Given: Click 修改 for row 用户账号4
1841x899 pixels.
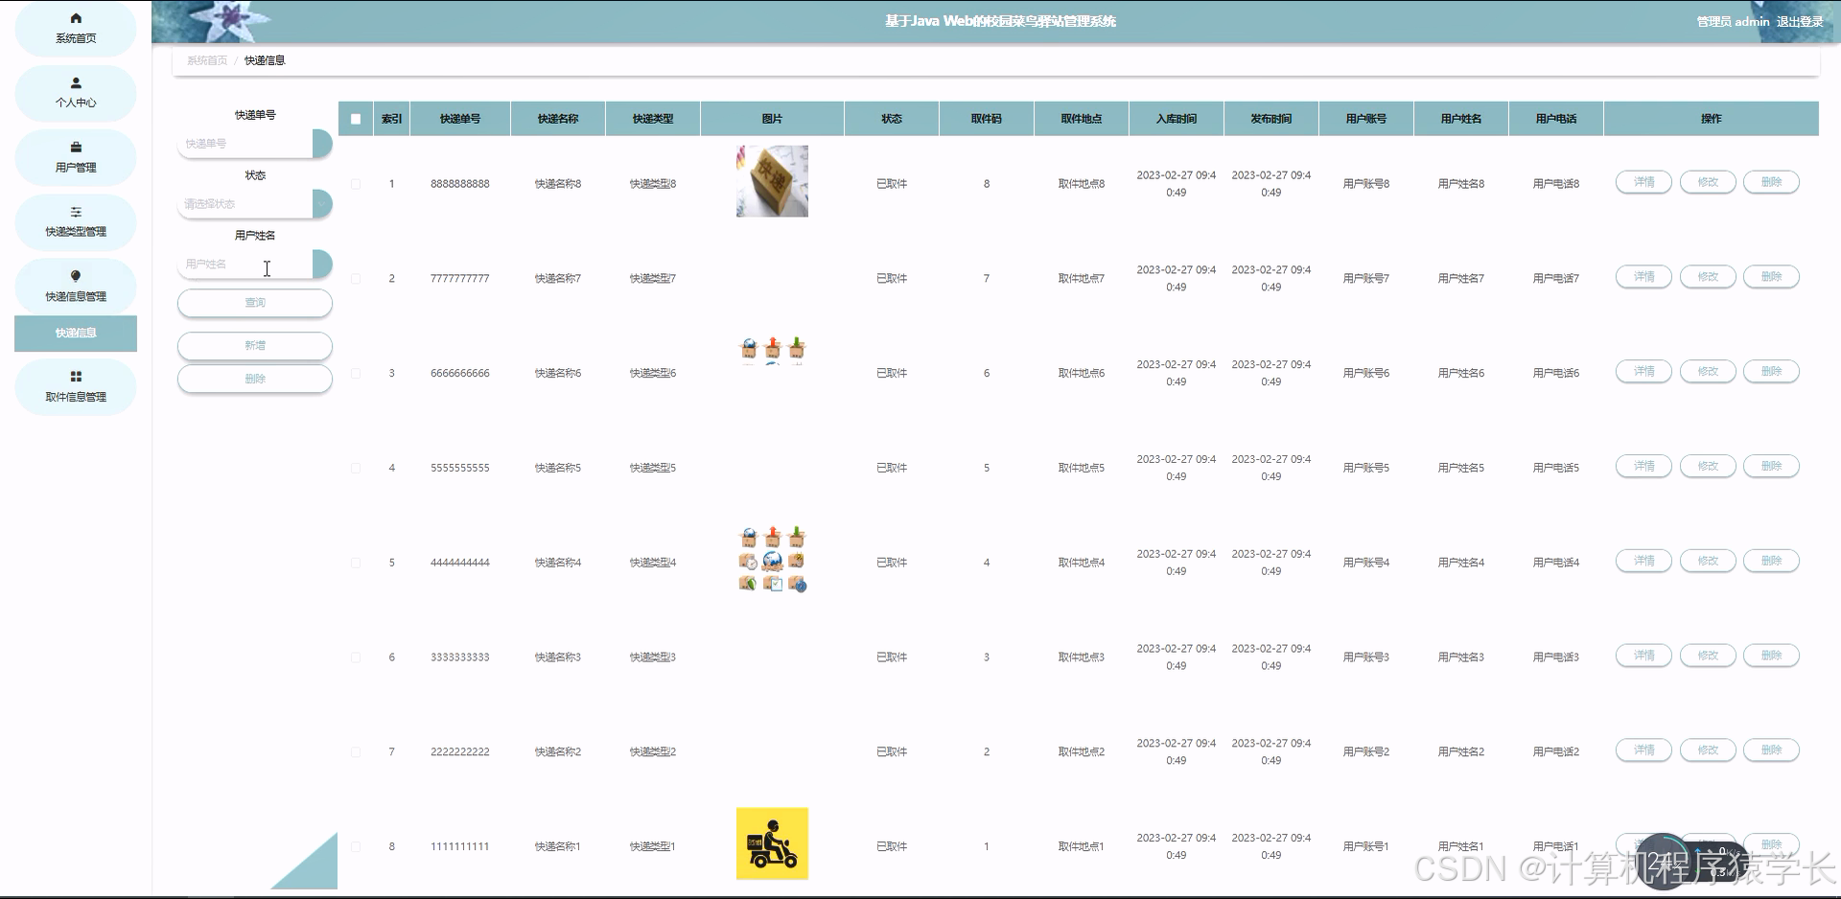Looking at the screenshot, I should coord(1708,561).
